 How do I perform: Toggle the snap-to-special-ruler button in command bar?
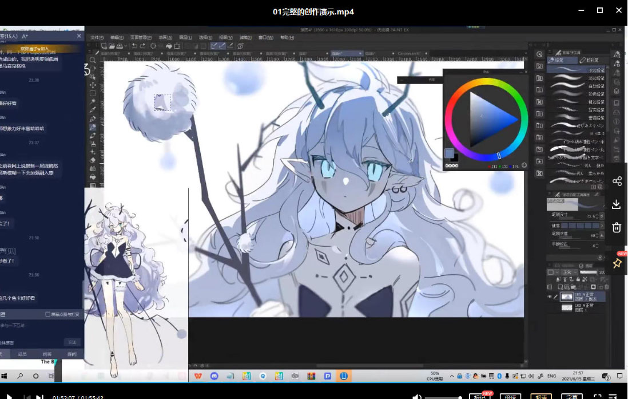coord(222,46)
